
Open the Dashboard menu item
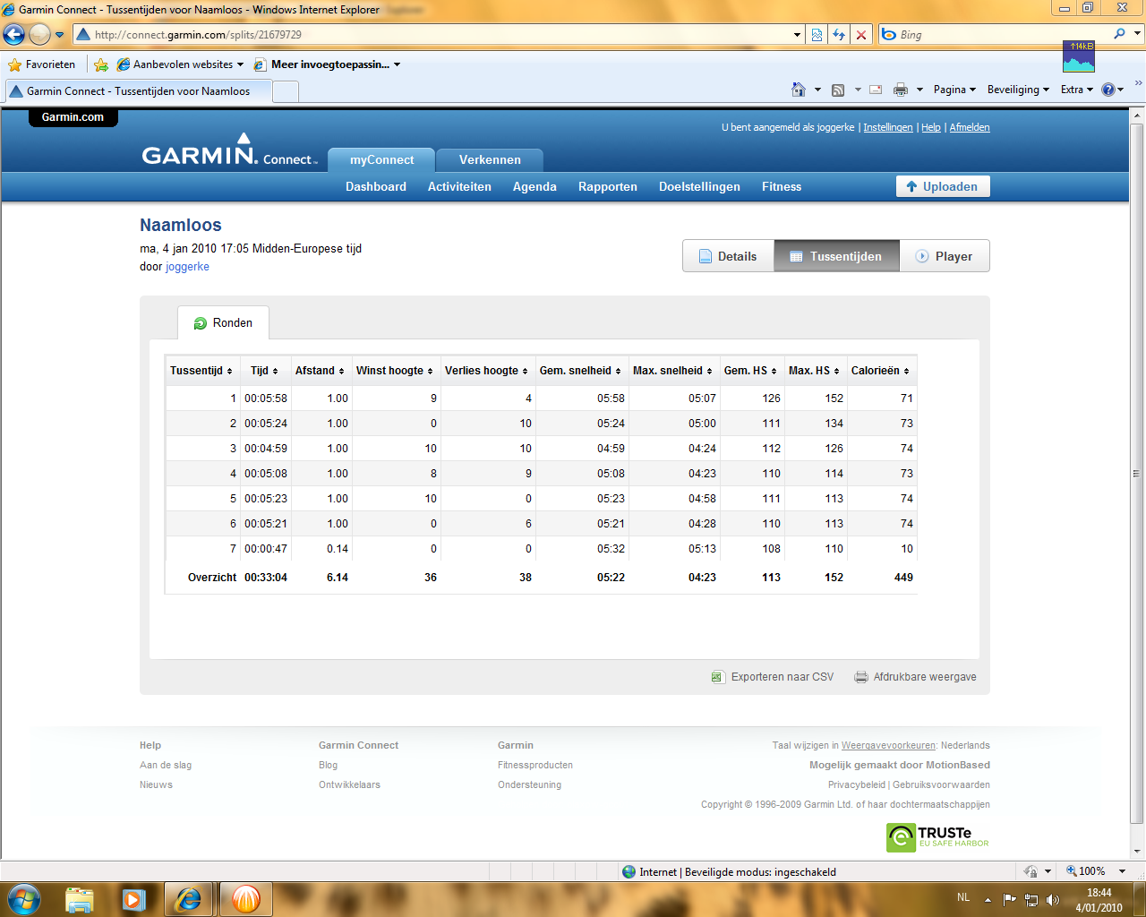(x=376, y=186)
